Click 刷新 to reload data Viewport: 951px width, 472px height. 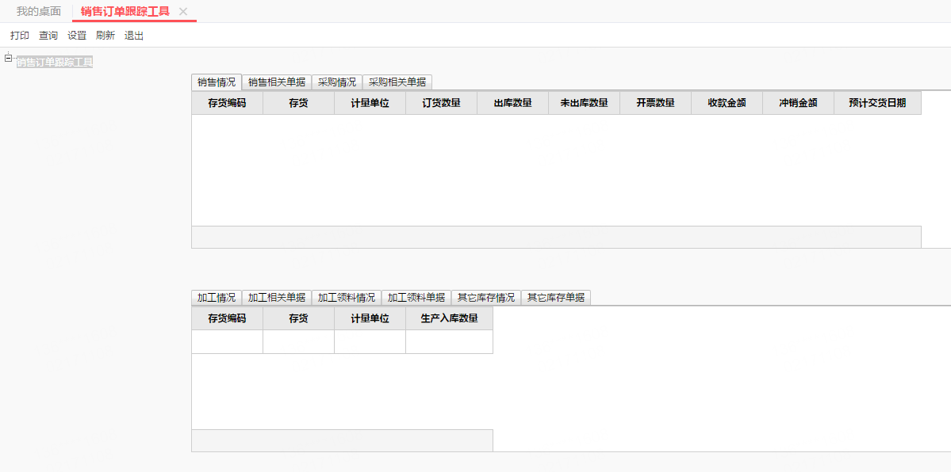pyautogui.click(x=105, y=36)
